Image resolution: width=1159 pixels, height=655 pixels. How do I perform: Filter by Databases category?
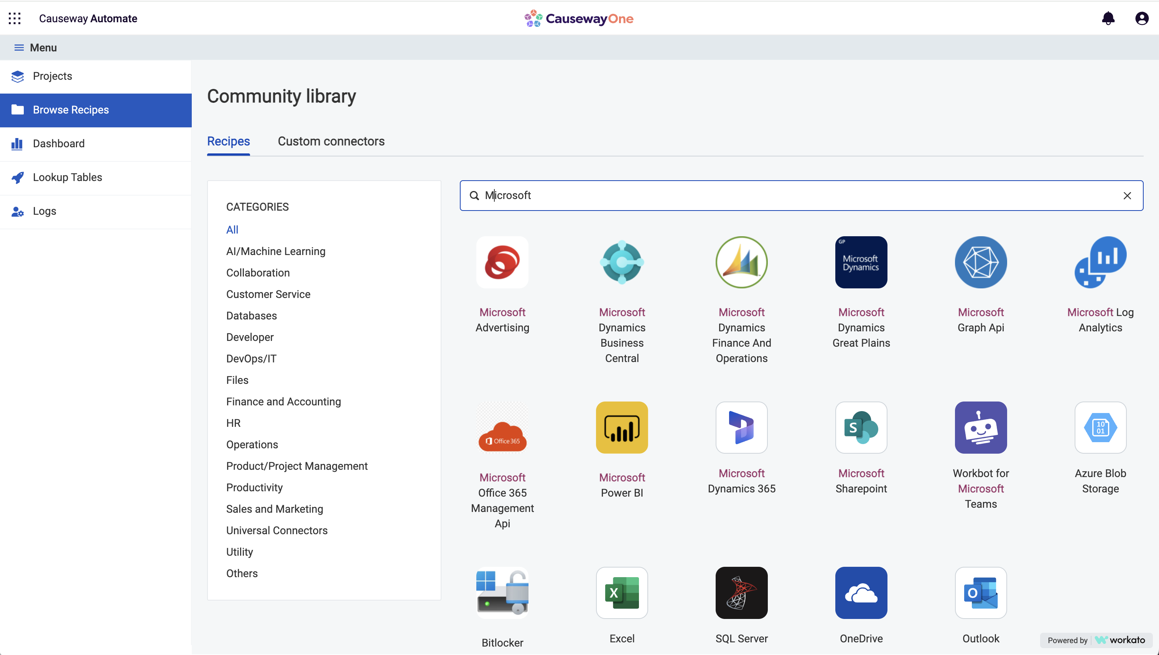251,316
